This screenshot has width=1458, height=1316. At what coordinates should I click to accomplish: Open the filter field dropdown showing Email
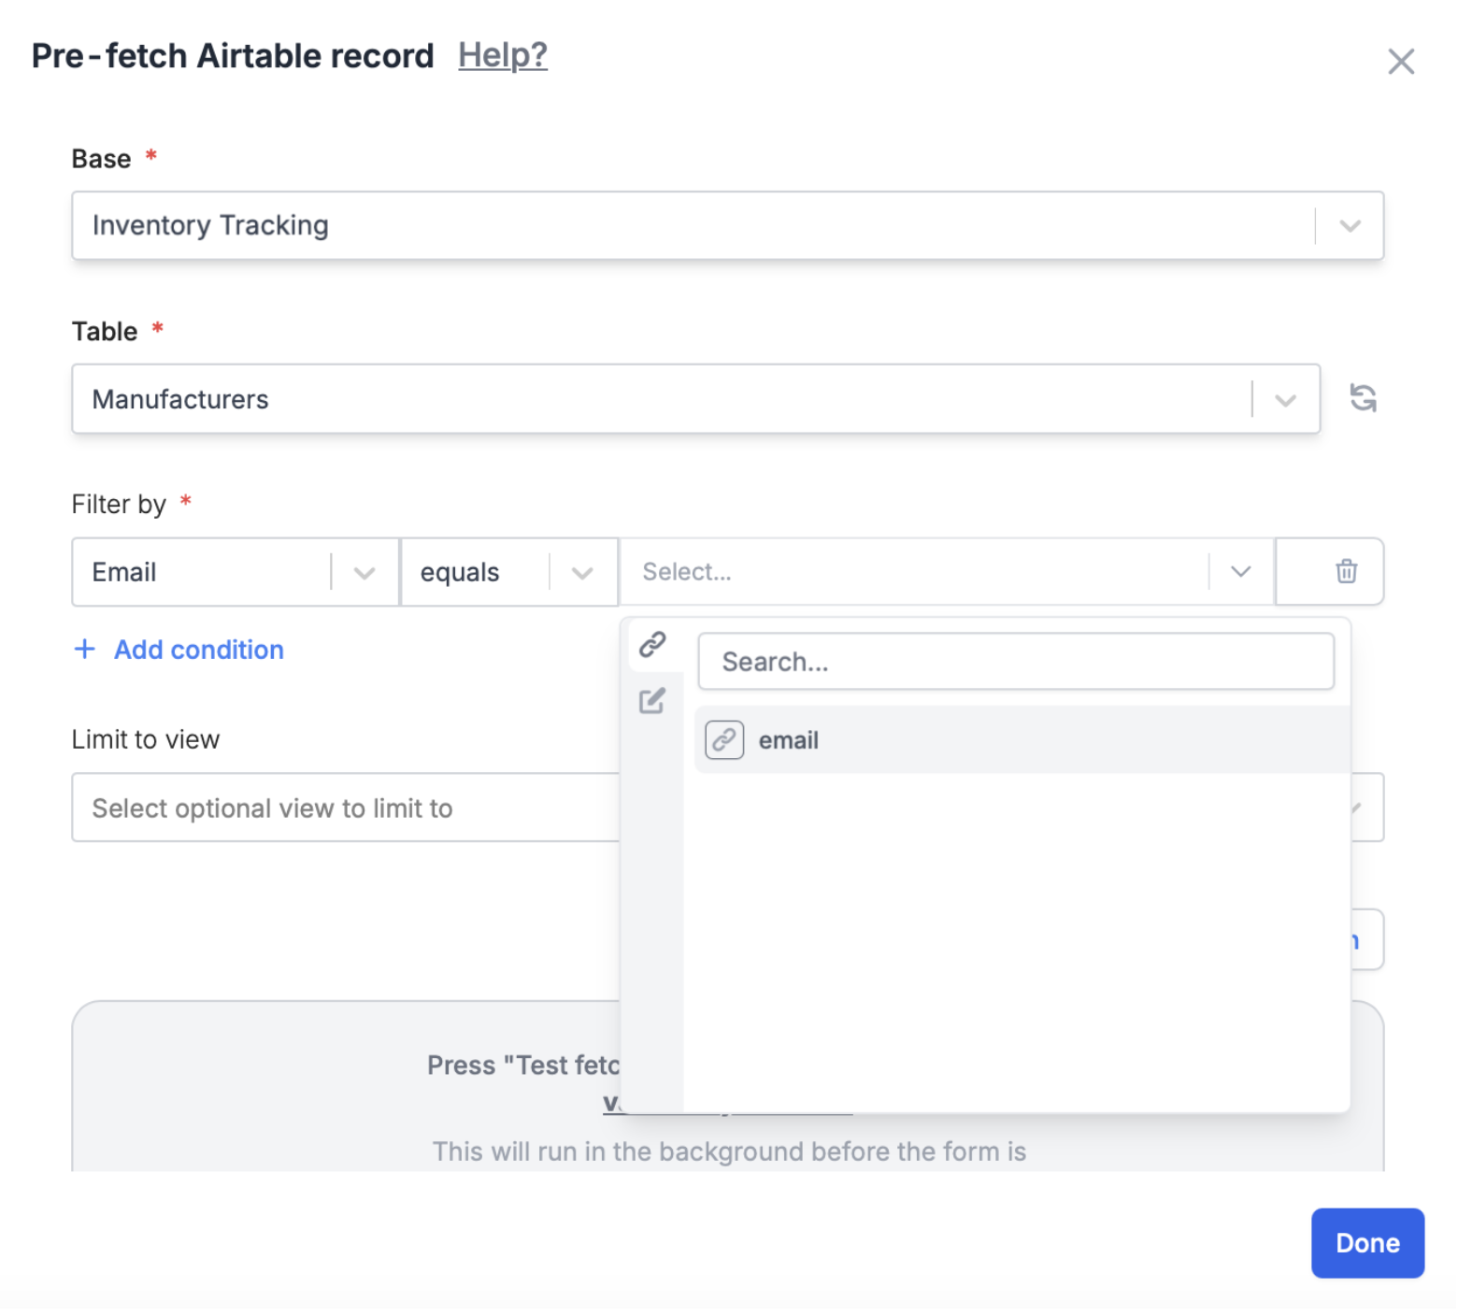[364, 572]
